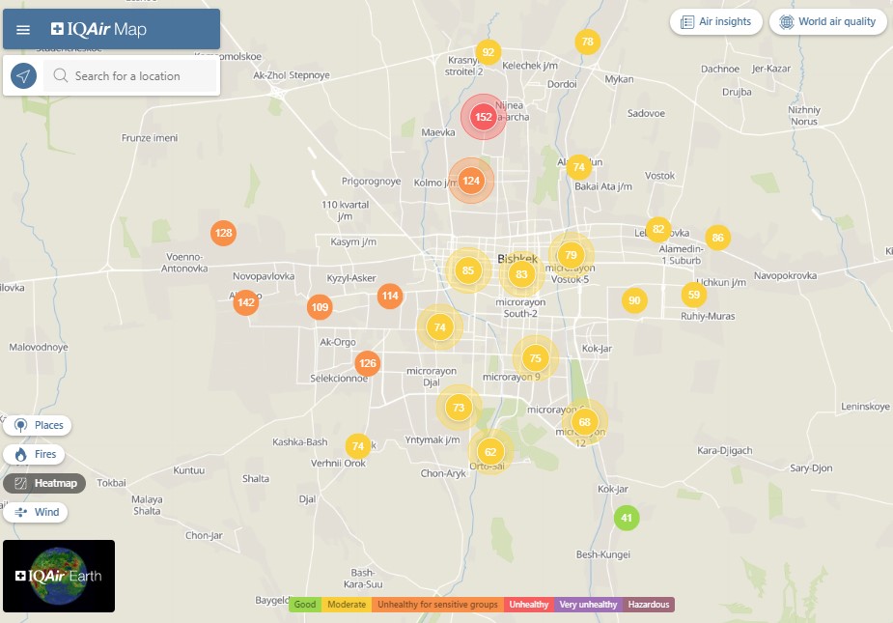
Task: Toggle the Fires layer
Action: pyautogui.click(x=36, y=454)
